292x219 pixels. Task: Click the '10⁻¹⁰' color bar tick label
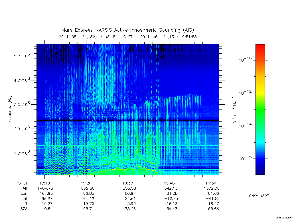click(245, 60)
